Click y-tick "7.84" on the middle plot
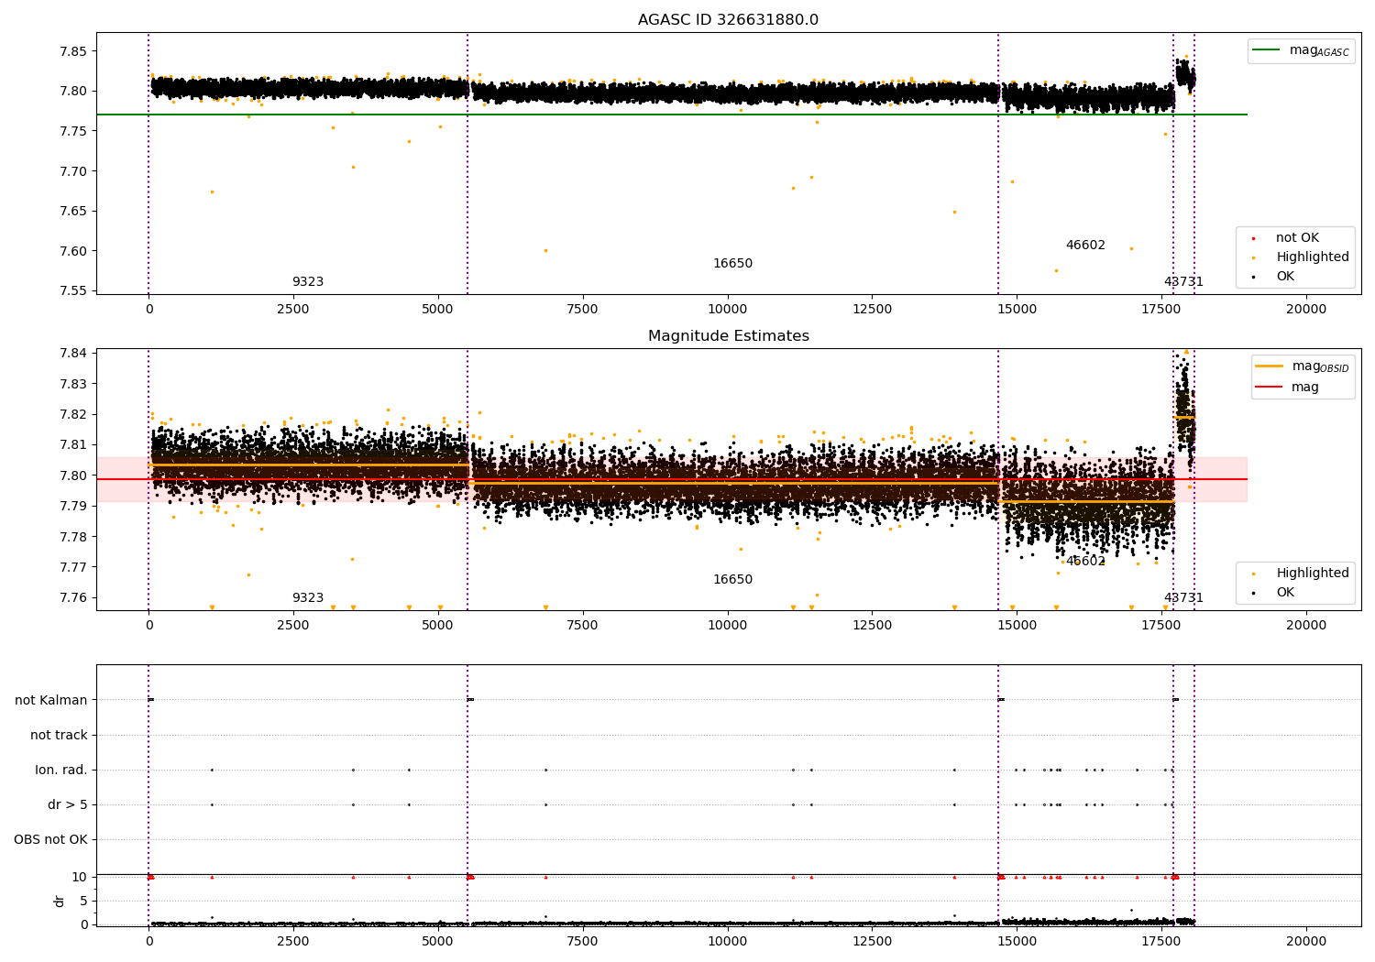1375x962 pixels. click(73, 354)
